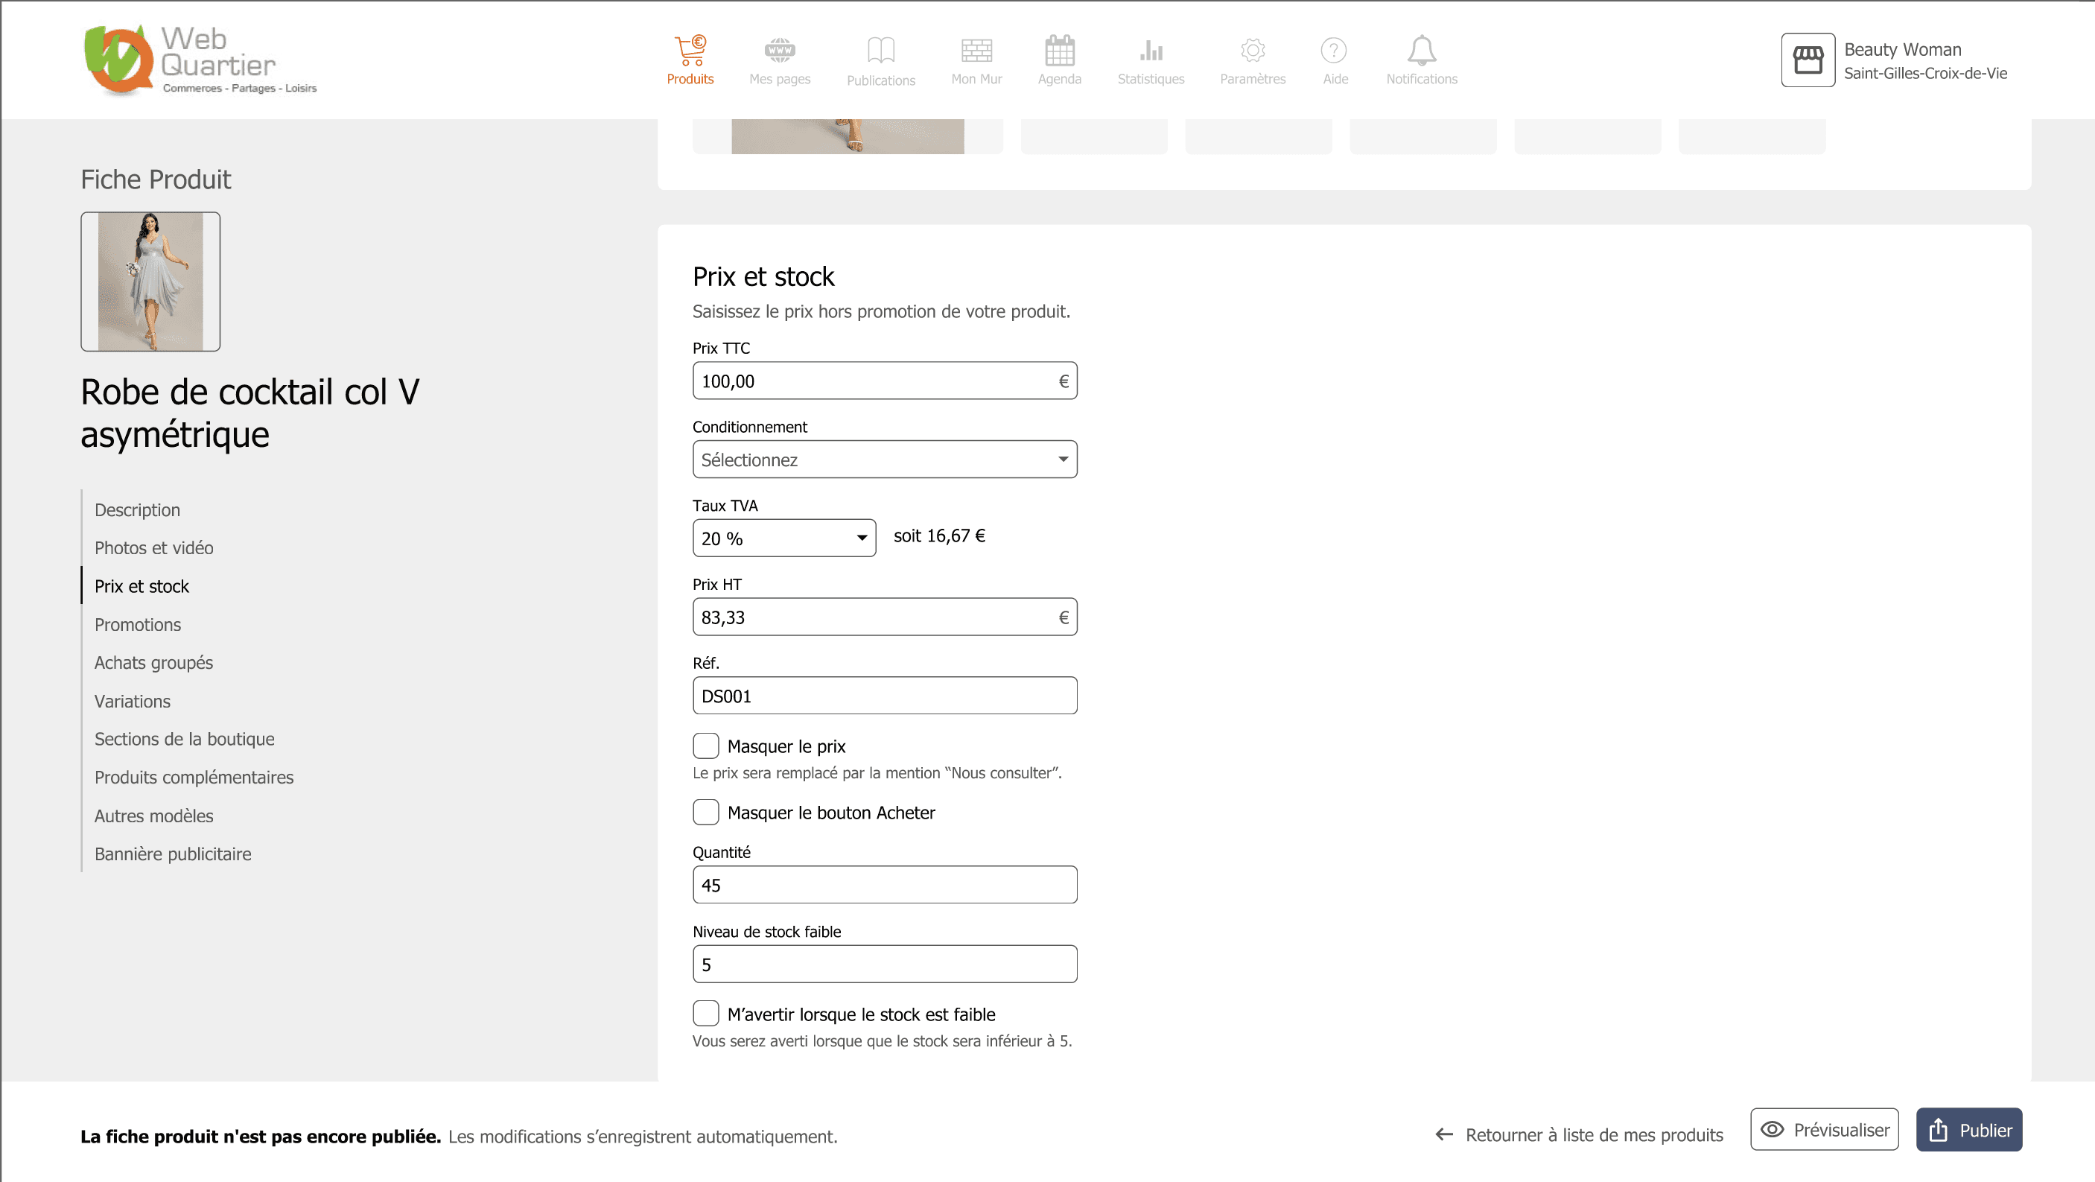Toggle M'avertir lorsque le stock est faible
This screenshot has height=1182, width=2095.
point(705,1014)
